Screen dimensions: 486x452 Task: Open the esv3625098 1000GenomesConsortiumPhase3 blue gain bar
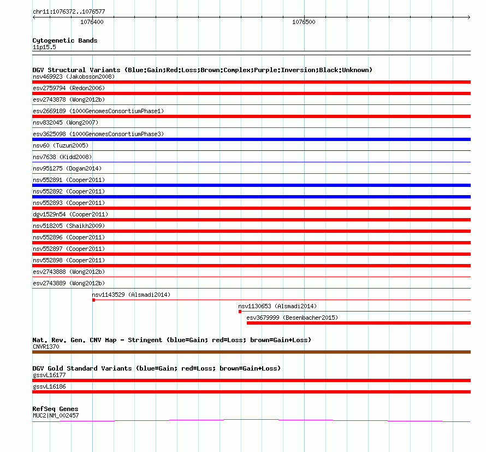251,139
